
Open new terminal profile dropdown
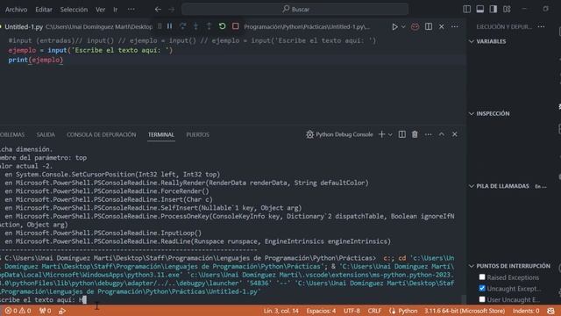(x=390, y=134)
